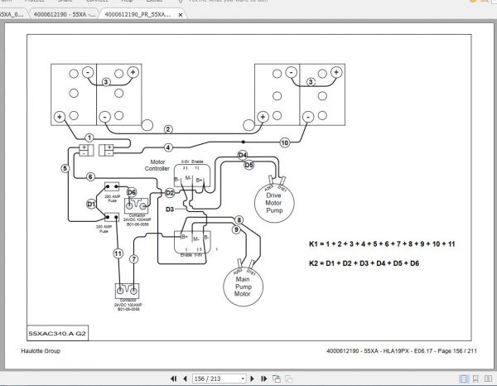Switch to facing pages view mode
497x386 pixels.
coord(488,379)
